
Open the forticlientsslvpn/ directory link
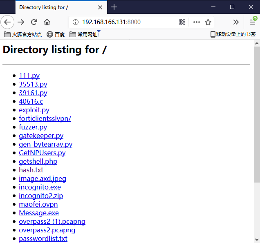click(x=45, y=118)
